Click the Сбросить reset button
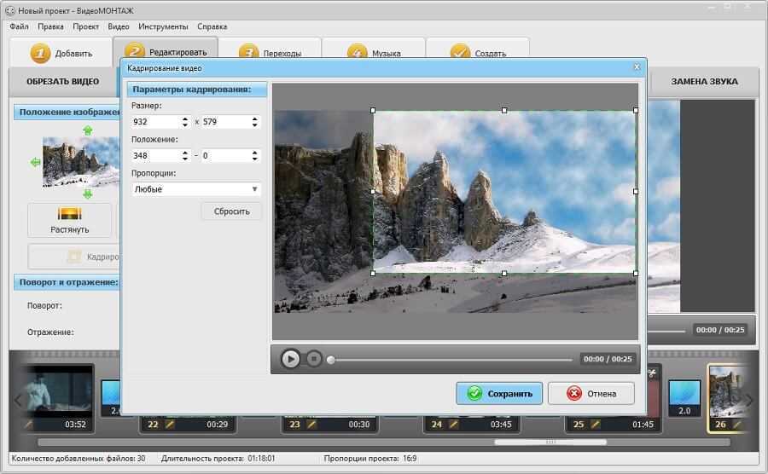The image size is (768, 474). (x=231, y=211)
